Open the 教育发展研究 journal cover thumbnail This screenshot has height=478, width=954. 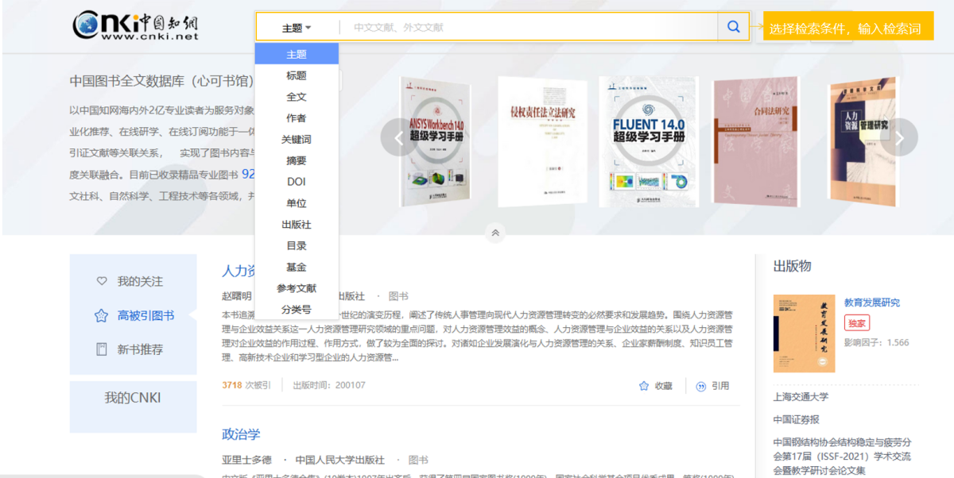click(805, 333)
